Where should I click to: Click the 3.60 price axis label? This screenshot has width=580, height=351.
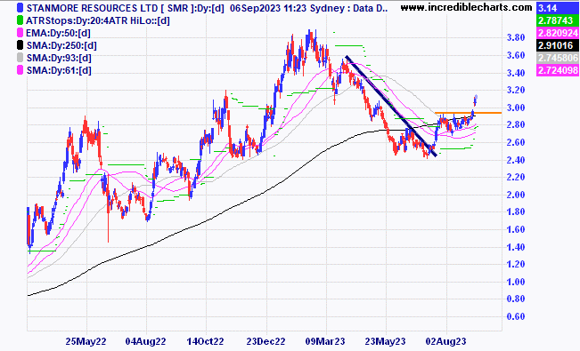point(516,55)
